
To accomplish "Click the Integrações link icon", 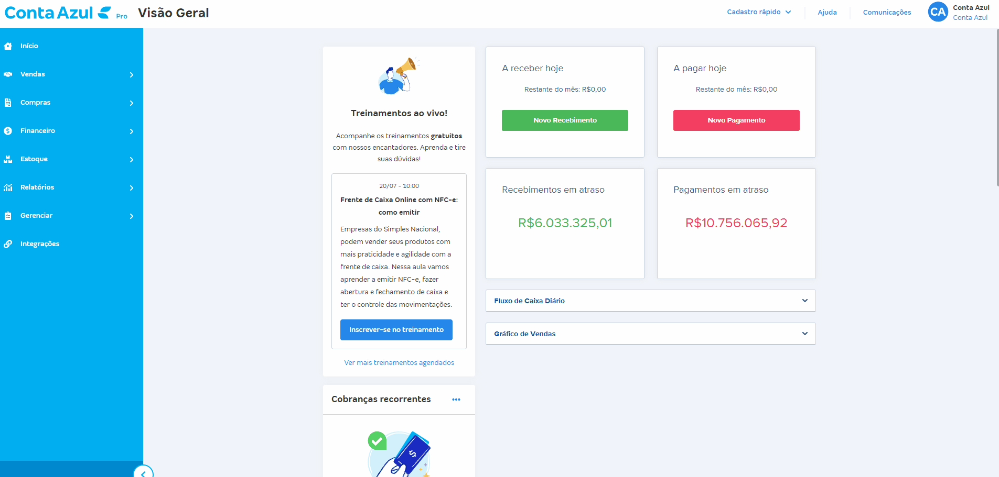I will 8,244.
